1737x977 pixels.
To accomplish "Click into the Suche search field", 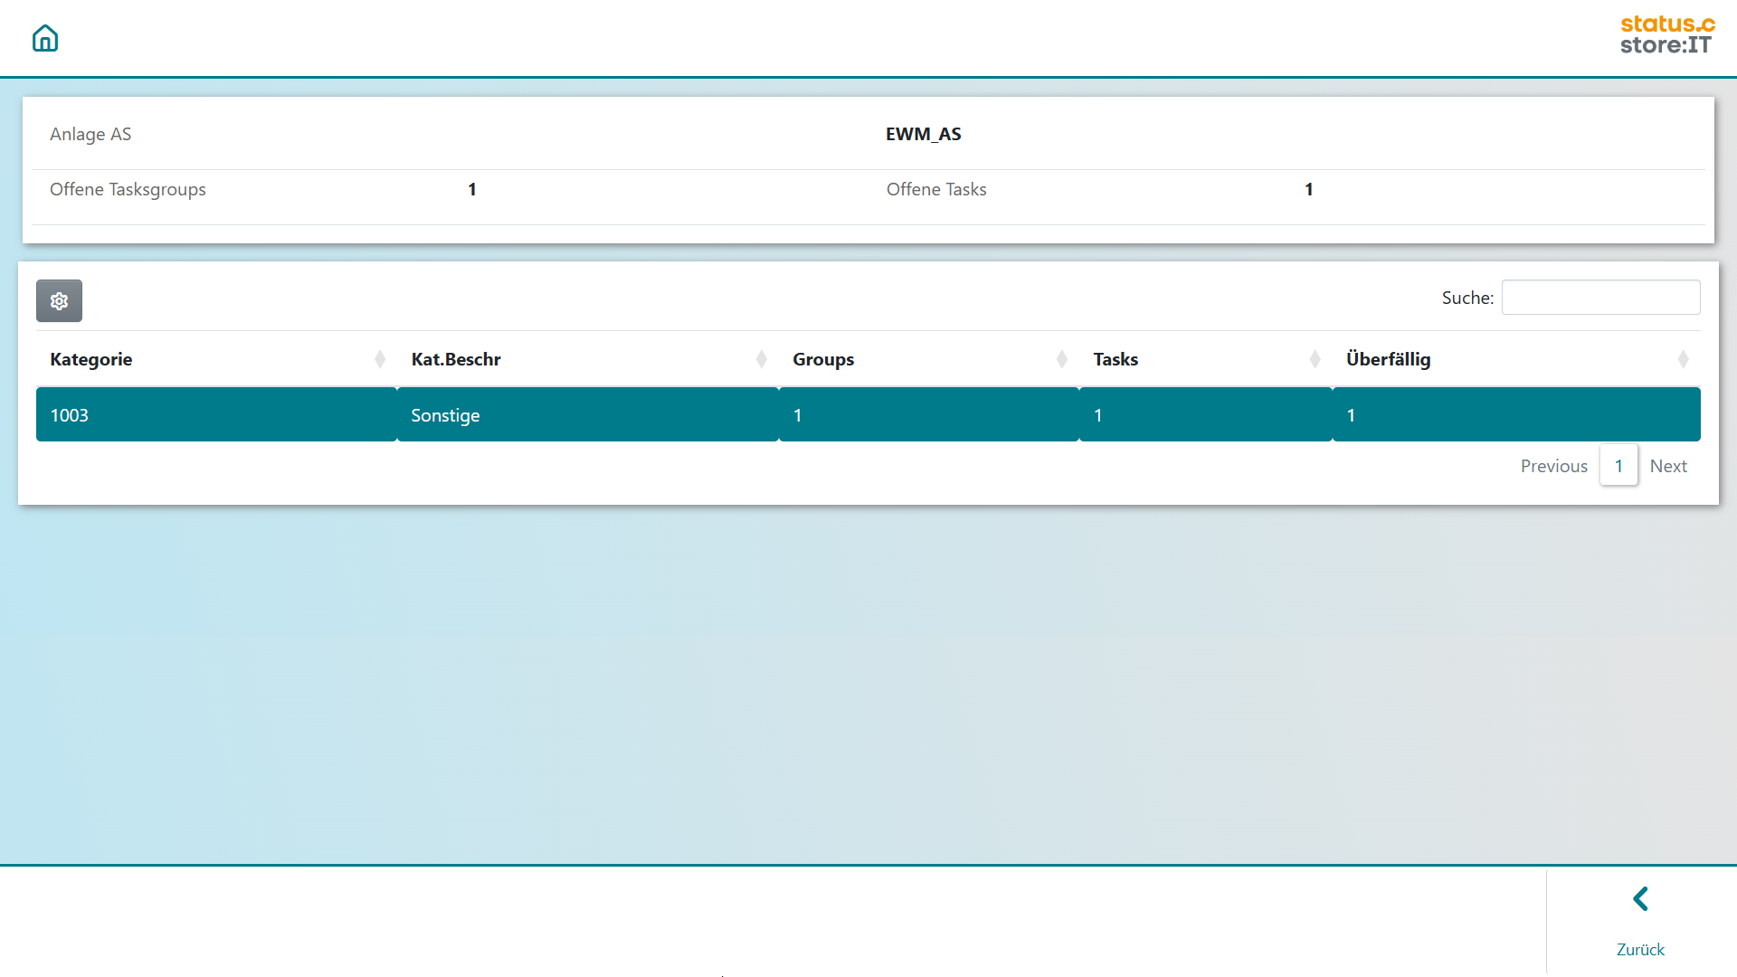I will [1600, 298].
